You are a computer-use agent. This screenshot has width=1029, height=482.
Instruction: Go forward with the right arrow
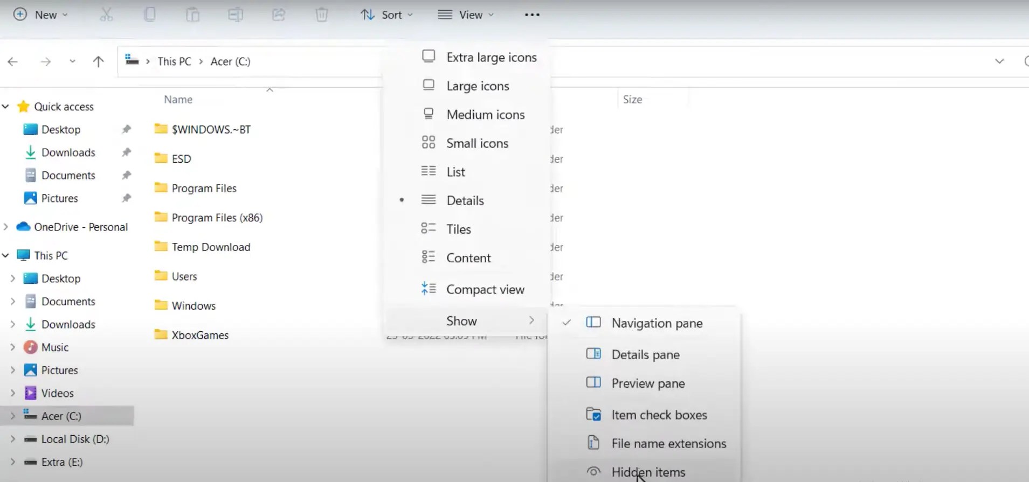(x=46, y=61)
